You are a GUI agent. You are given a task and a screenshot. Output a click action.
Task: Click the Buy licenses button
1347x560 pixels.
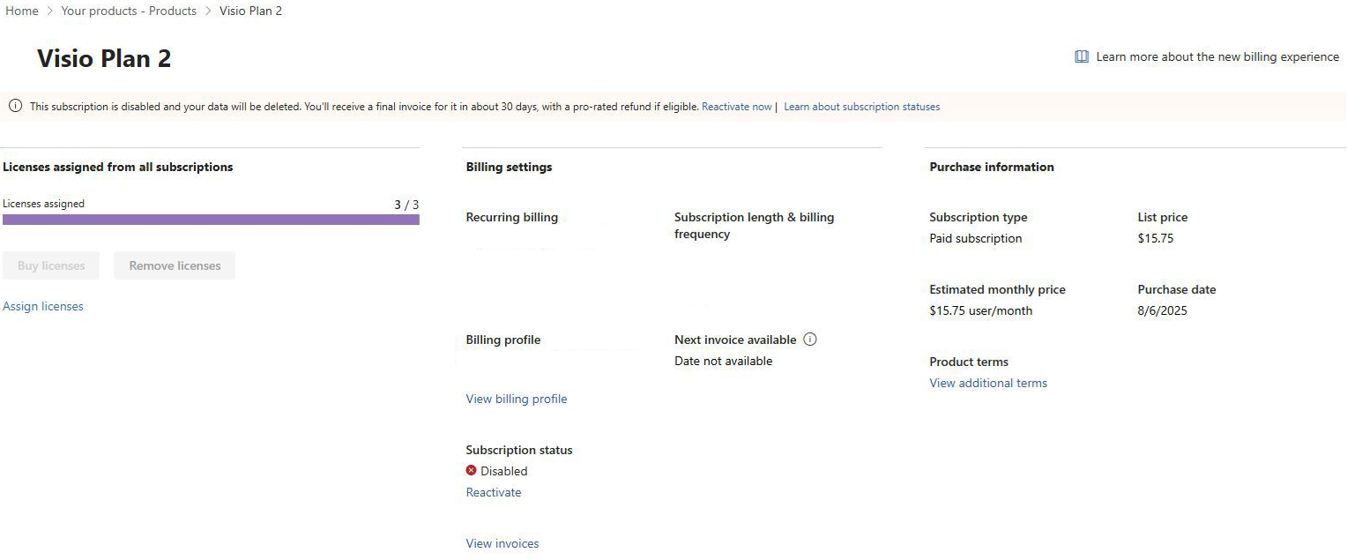51,265
